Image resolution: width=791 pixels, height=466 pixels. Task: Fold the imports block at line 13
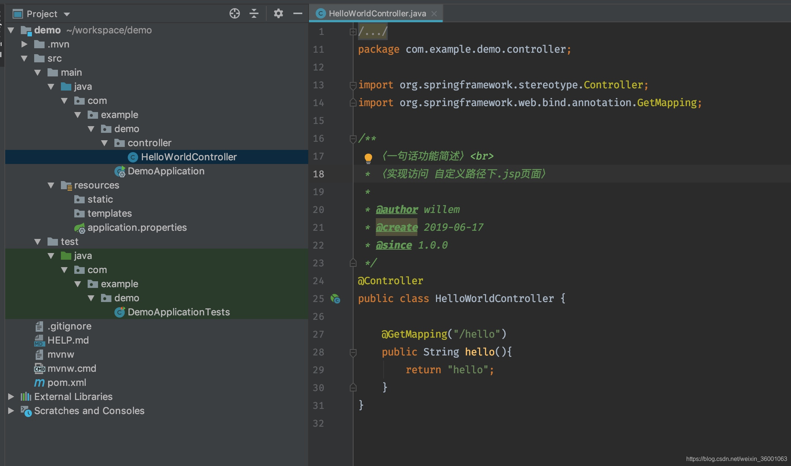pos(353,85)
